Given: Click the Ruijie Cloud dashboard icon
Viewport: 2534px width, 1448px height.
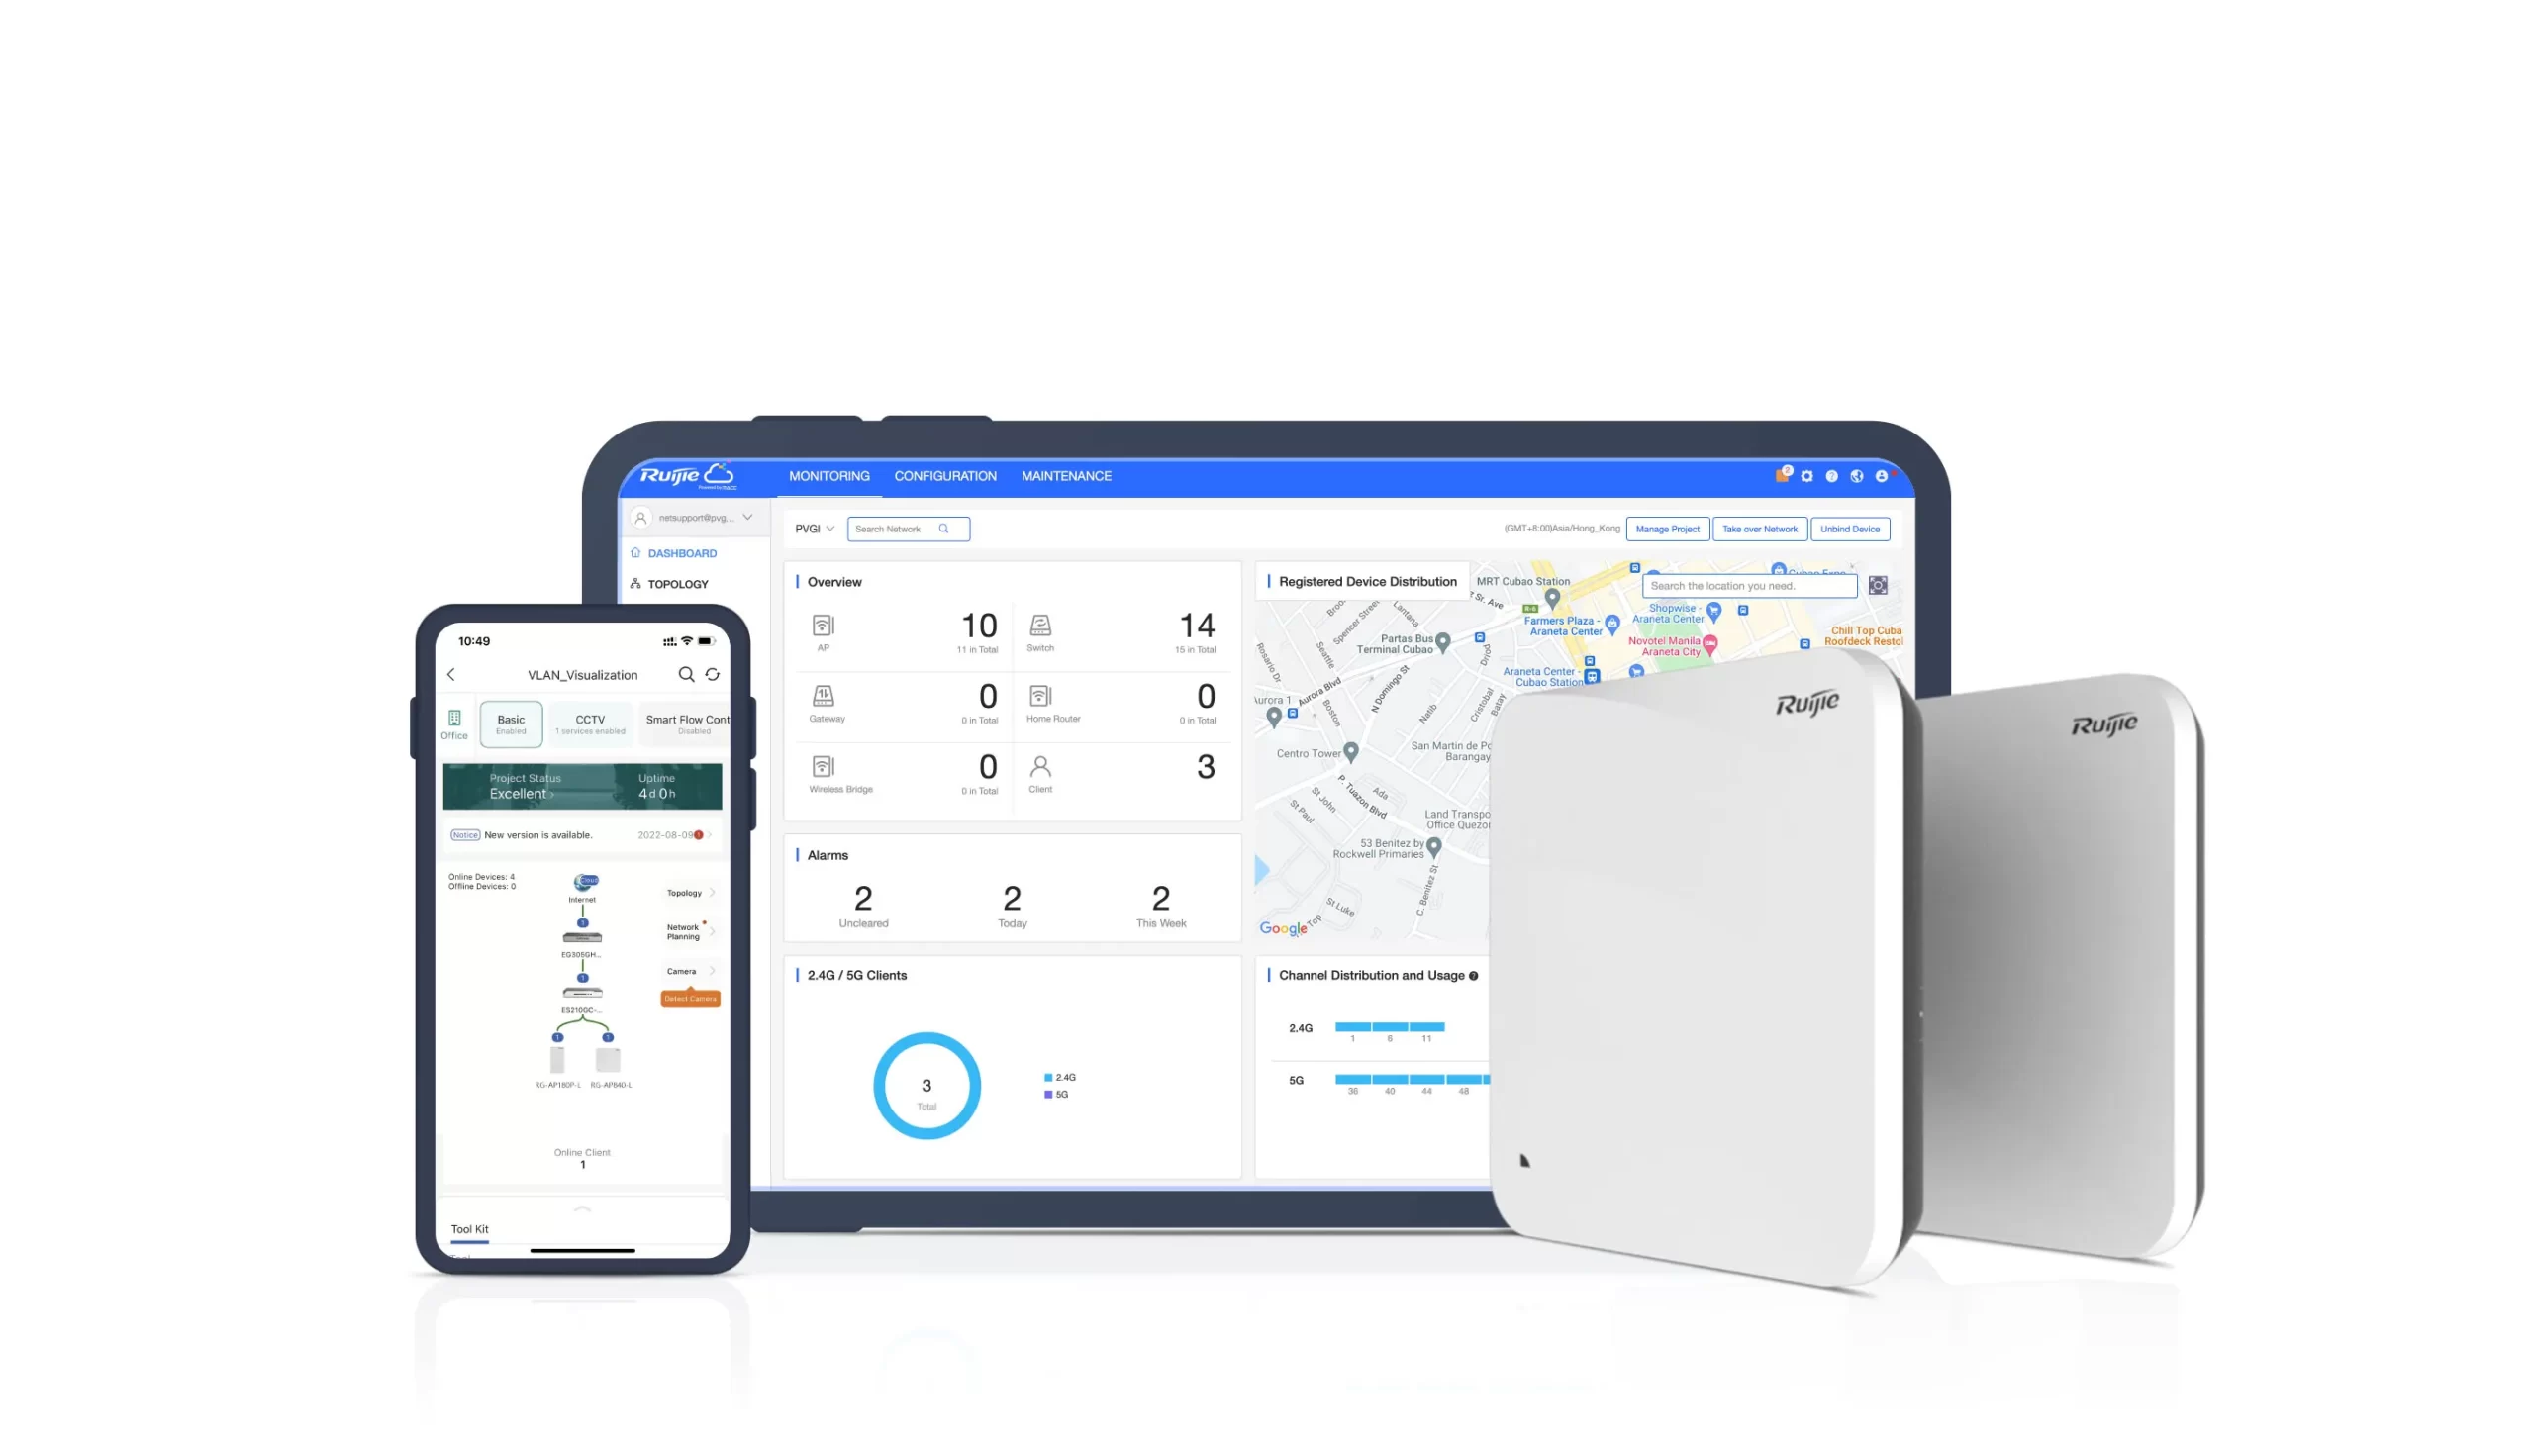Looking at the screenshot, I should 637,553.
